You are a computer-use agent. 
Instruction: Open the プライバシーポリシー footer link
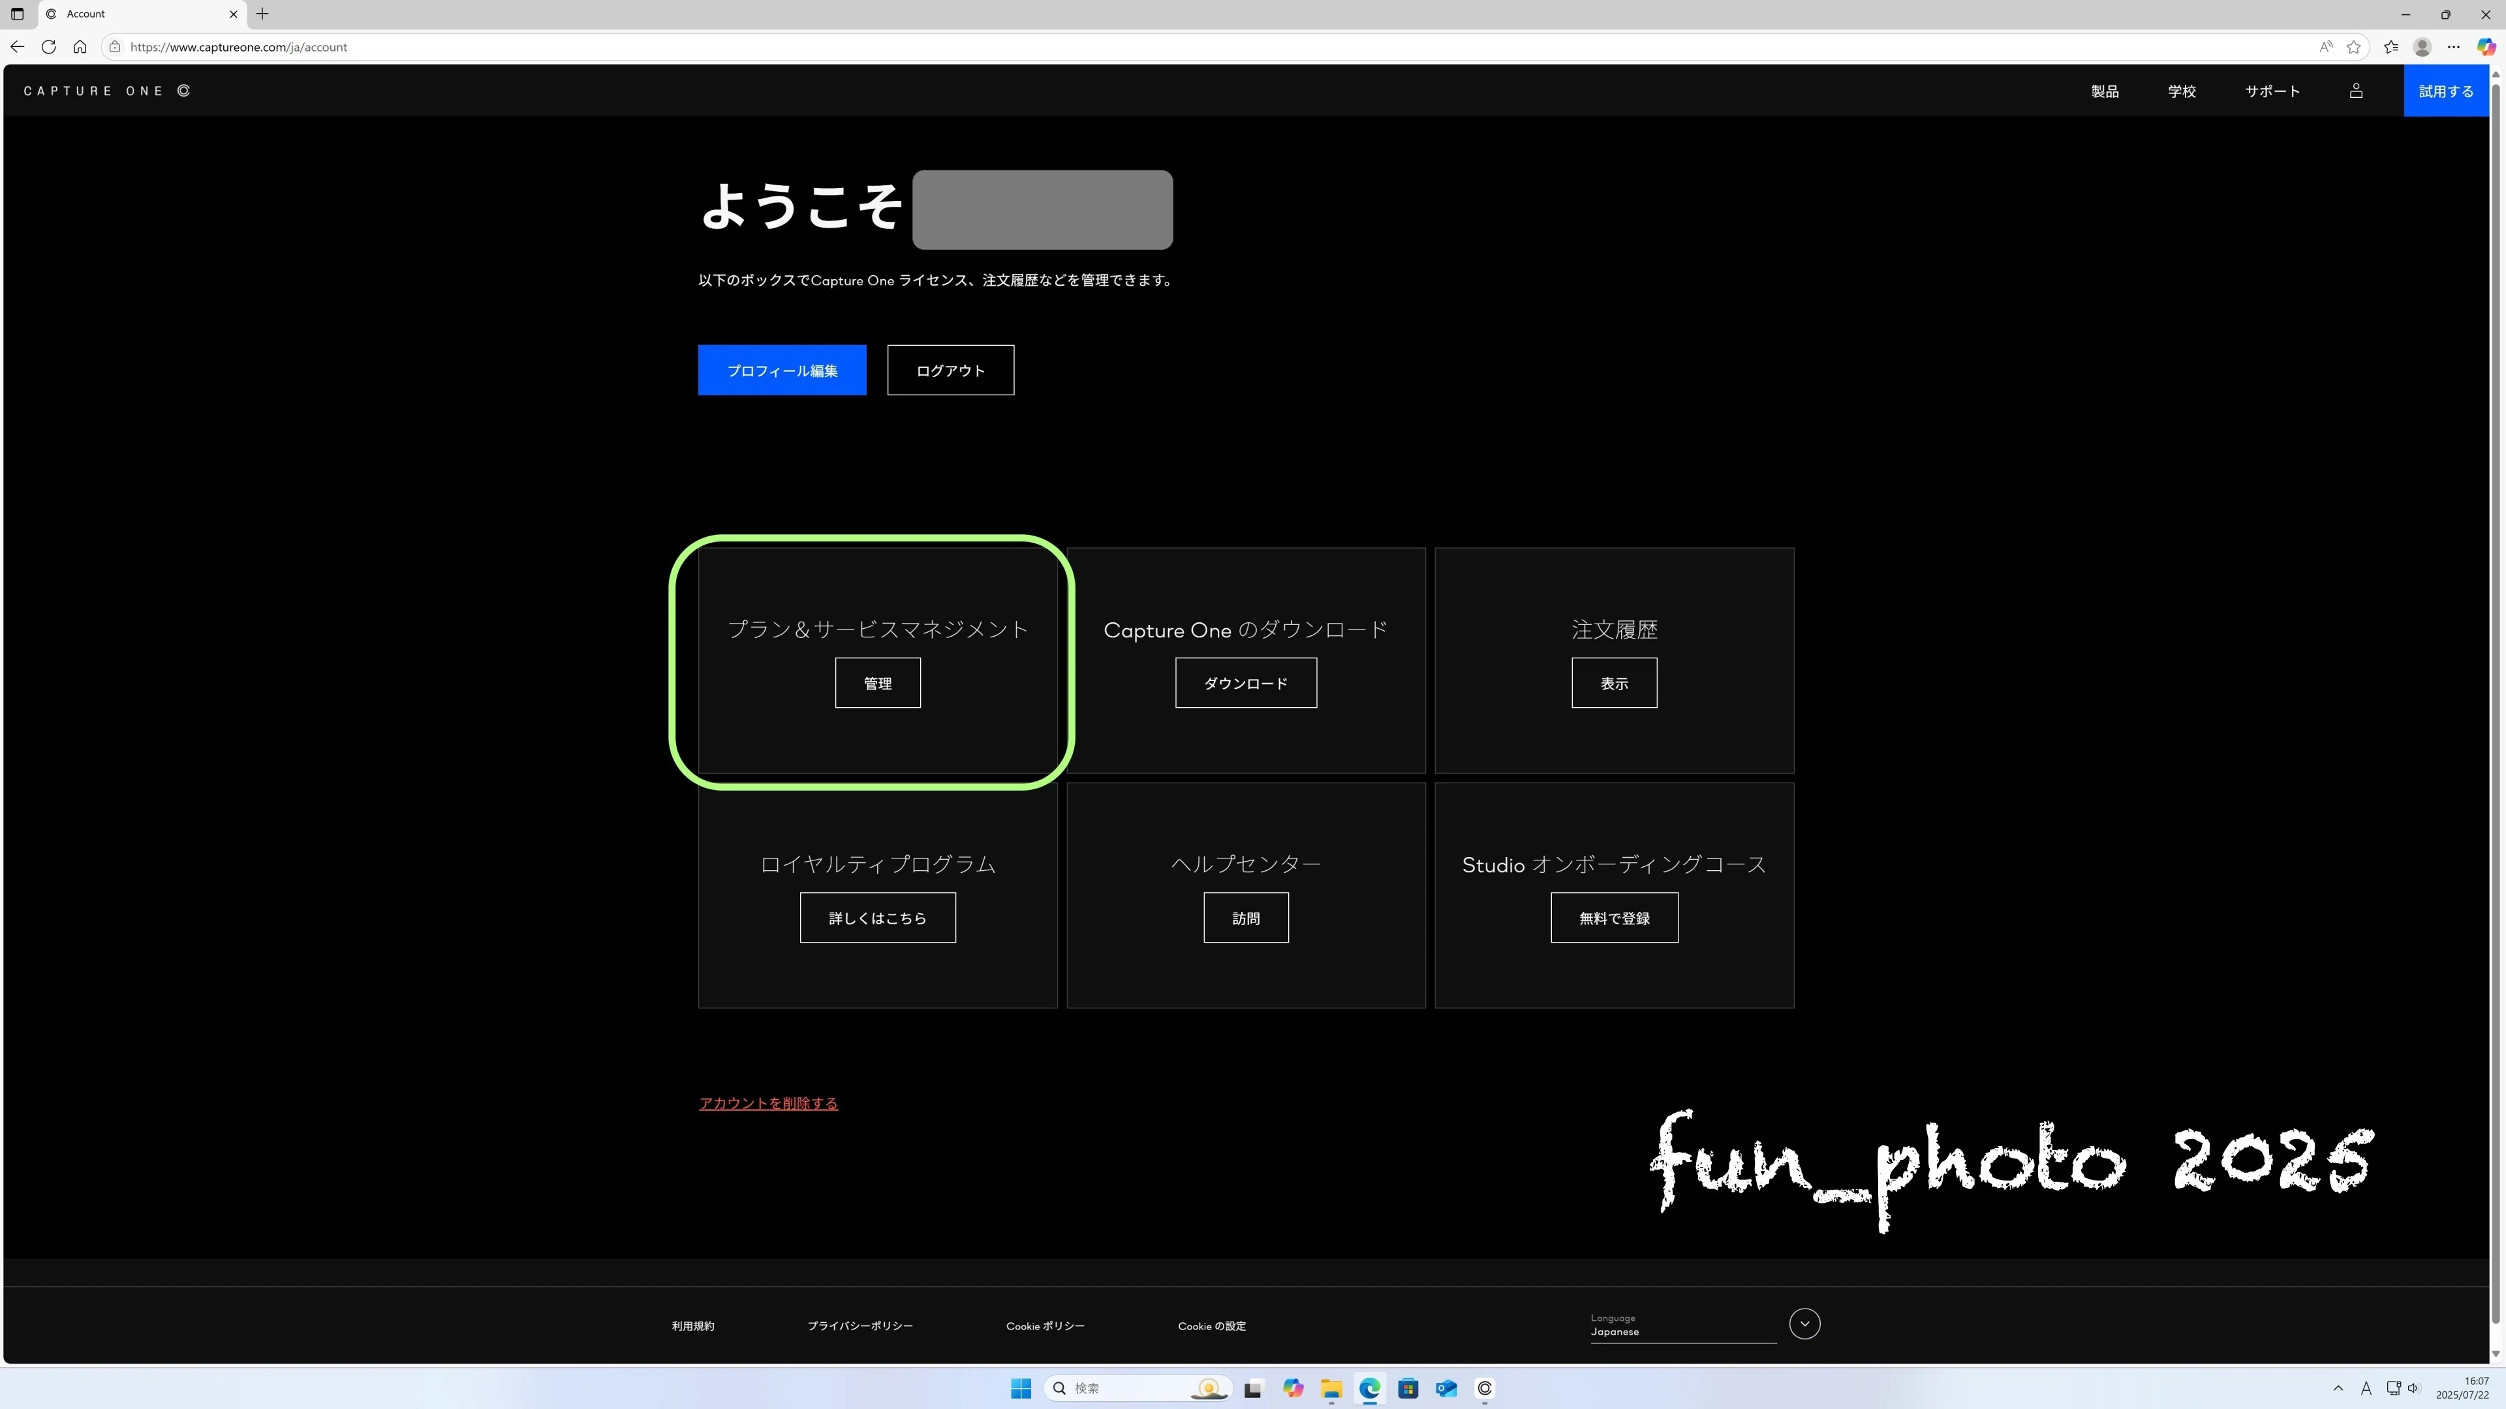[860, 1326]
